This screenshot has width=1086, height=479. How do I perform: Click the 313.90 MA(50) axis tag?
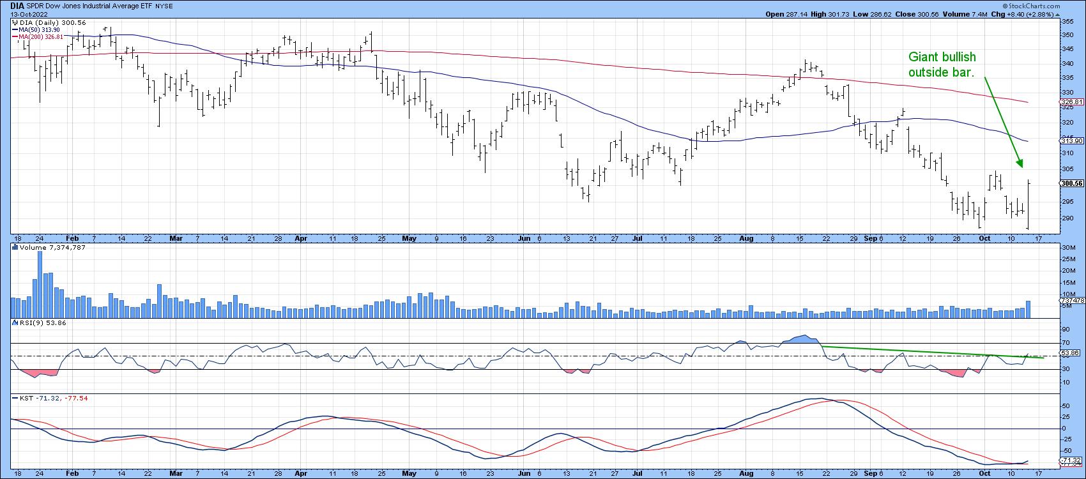click(1071, 141)
